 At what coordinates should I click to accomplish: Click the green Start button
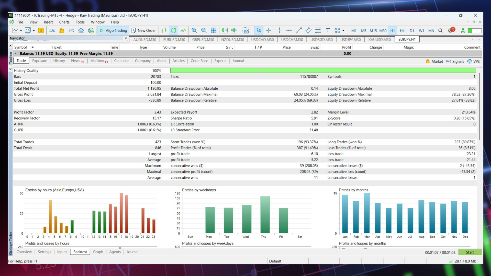[x=470, y=252]
